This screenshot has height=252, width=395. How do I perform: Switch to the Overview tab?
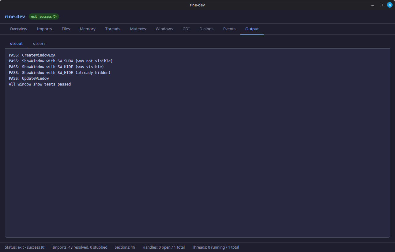tap(18, 29)
